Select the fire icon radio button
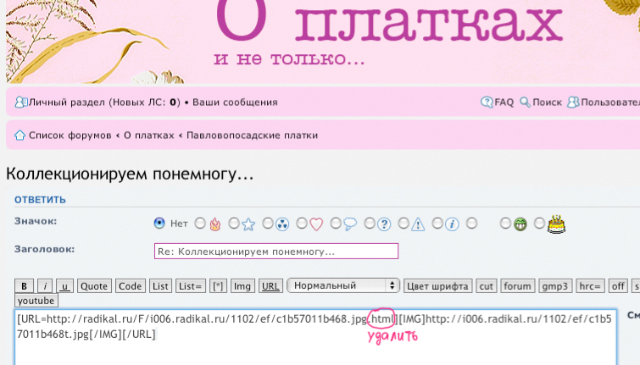Screen dimensions: 640x365 (200, 224)
